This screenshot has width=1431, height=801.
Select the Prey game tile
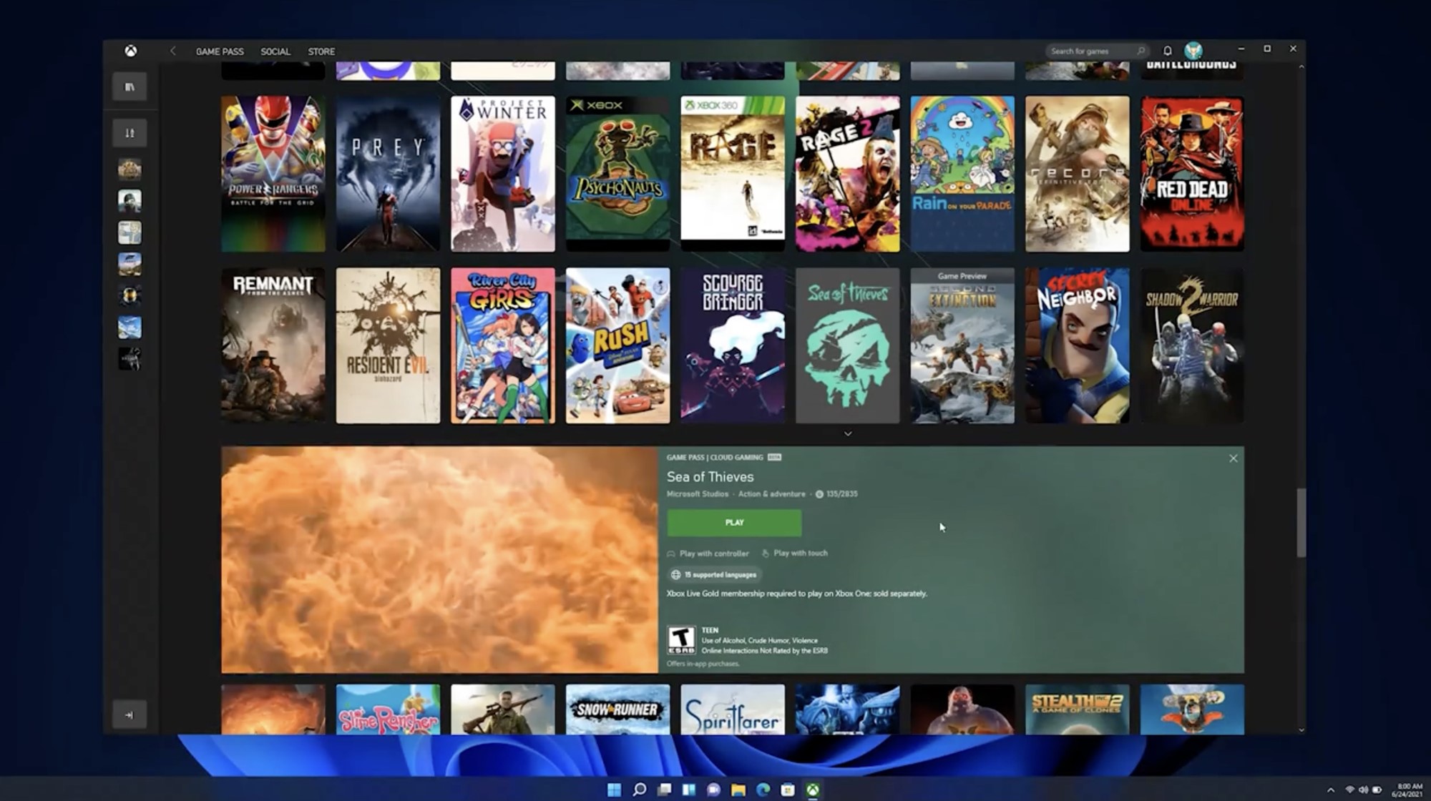tap(388, 174)
